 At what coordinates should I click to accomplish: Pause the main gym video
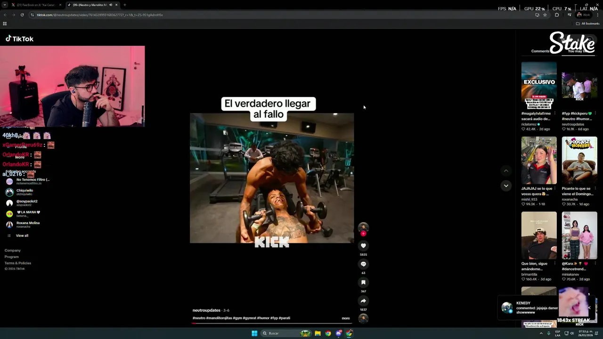point(272,178)
